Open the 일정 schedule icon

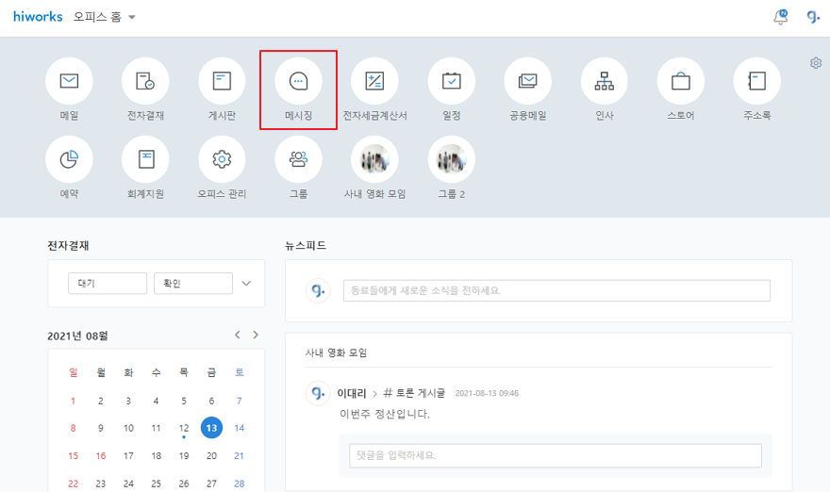(x=451, y=81)
